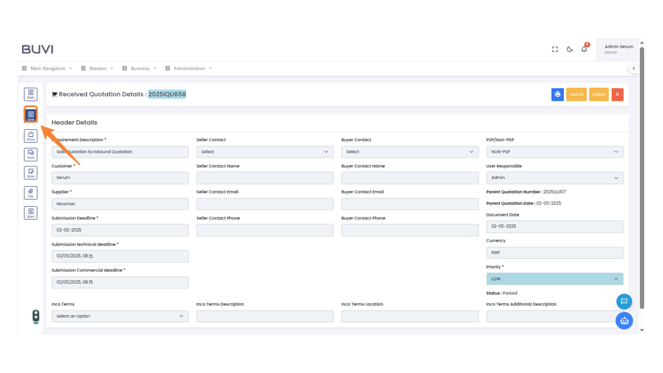Click the Reject button
The image size is (663, 373).
599,95
